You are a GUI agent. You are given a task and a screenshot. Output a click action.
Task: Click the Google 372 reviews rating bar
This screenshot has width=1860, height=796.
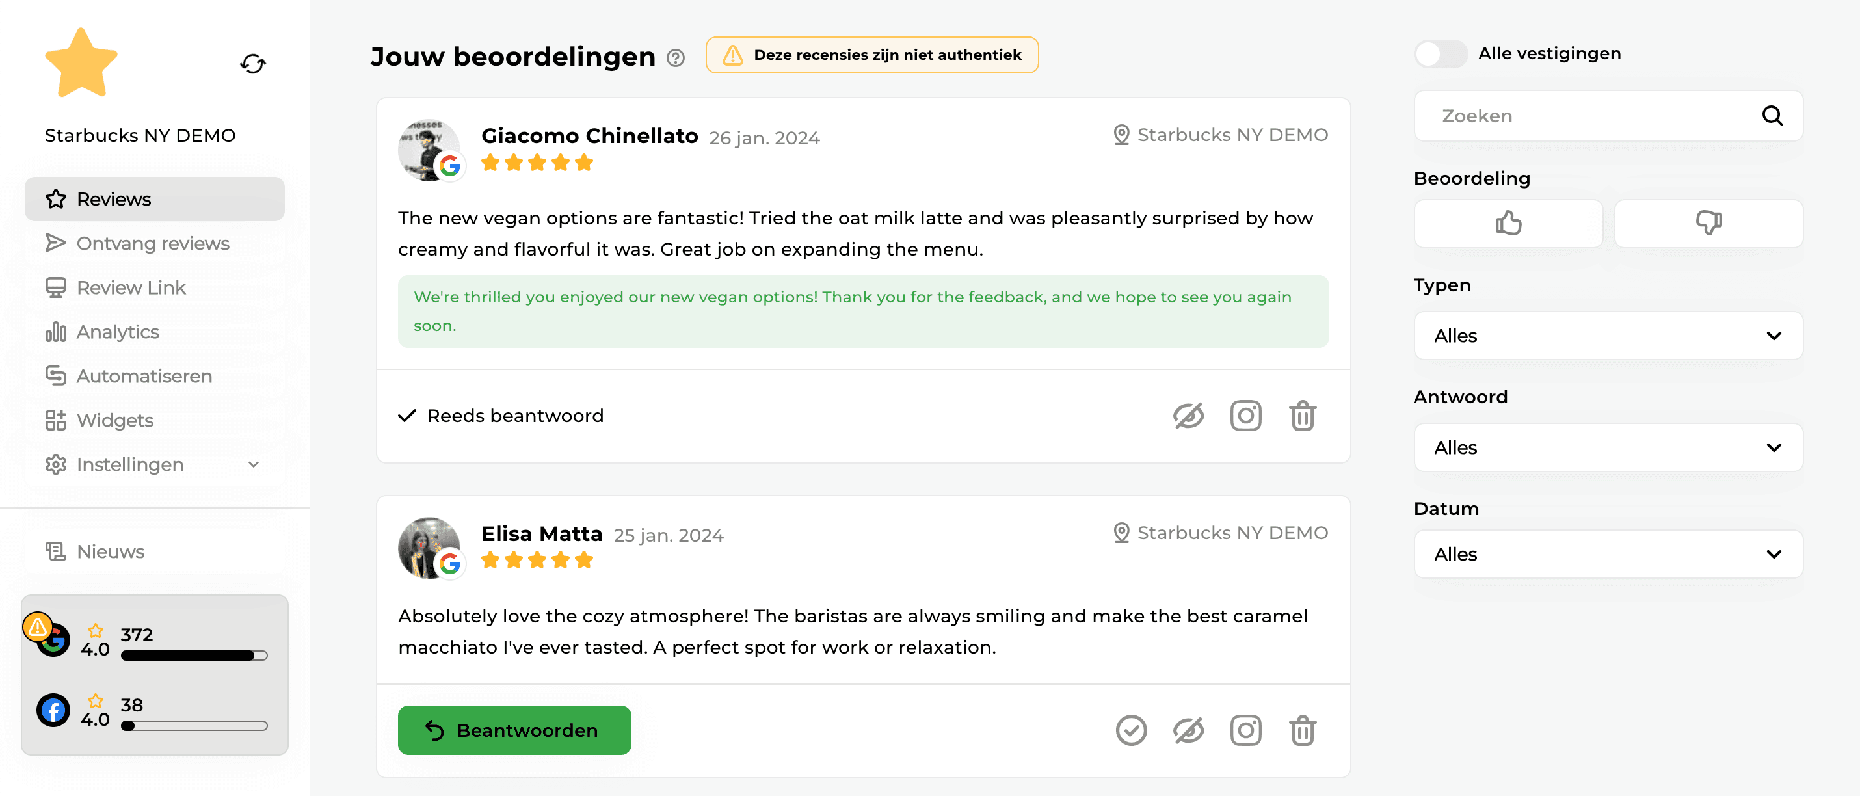[x=194, y=656]
